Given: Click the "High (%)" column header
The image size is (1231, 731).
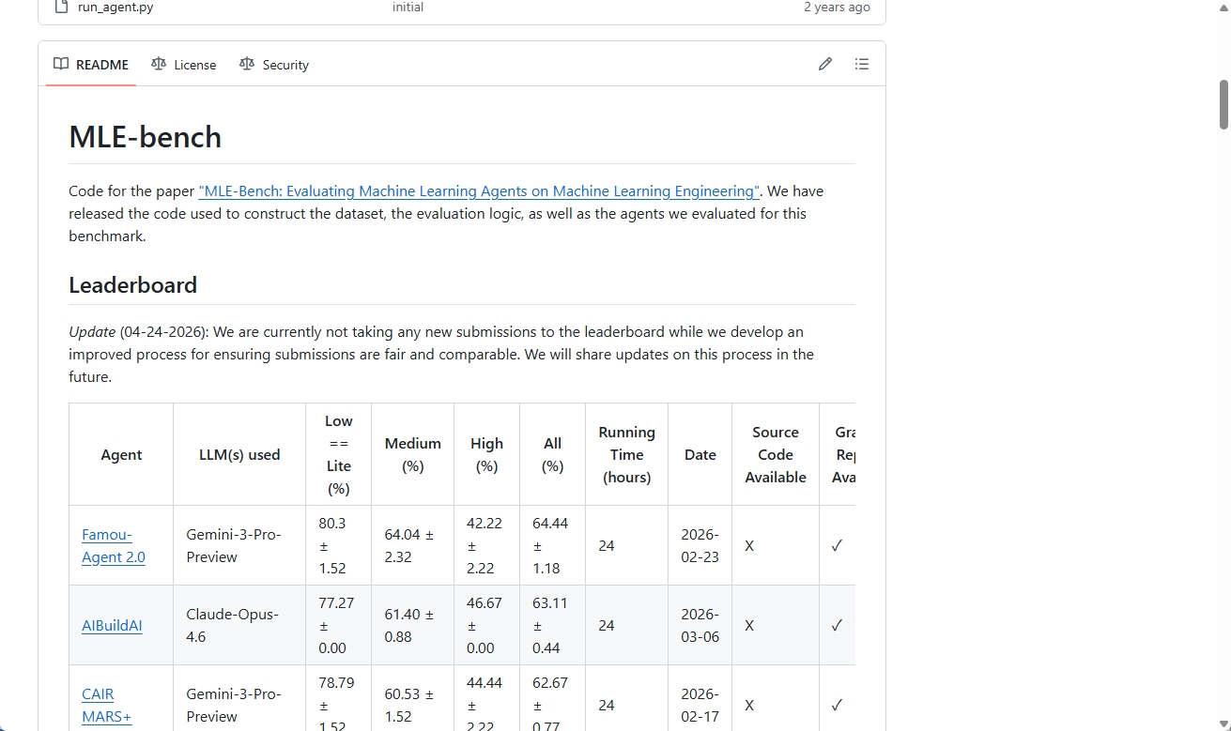Looking at the screenshot, I should pos(486,455).
